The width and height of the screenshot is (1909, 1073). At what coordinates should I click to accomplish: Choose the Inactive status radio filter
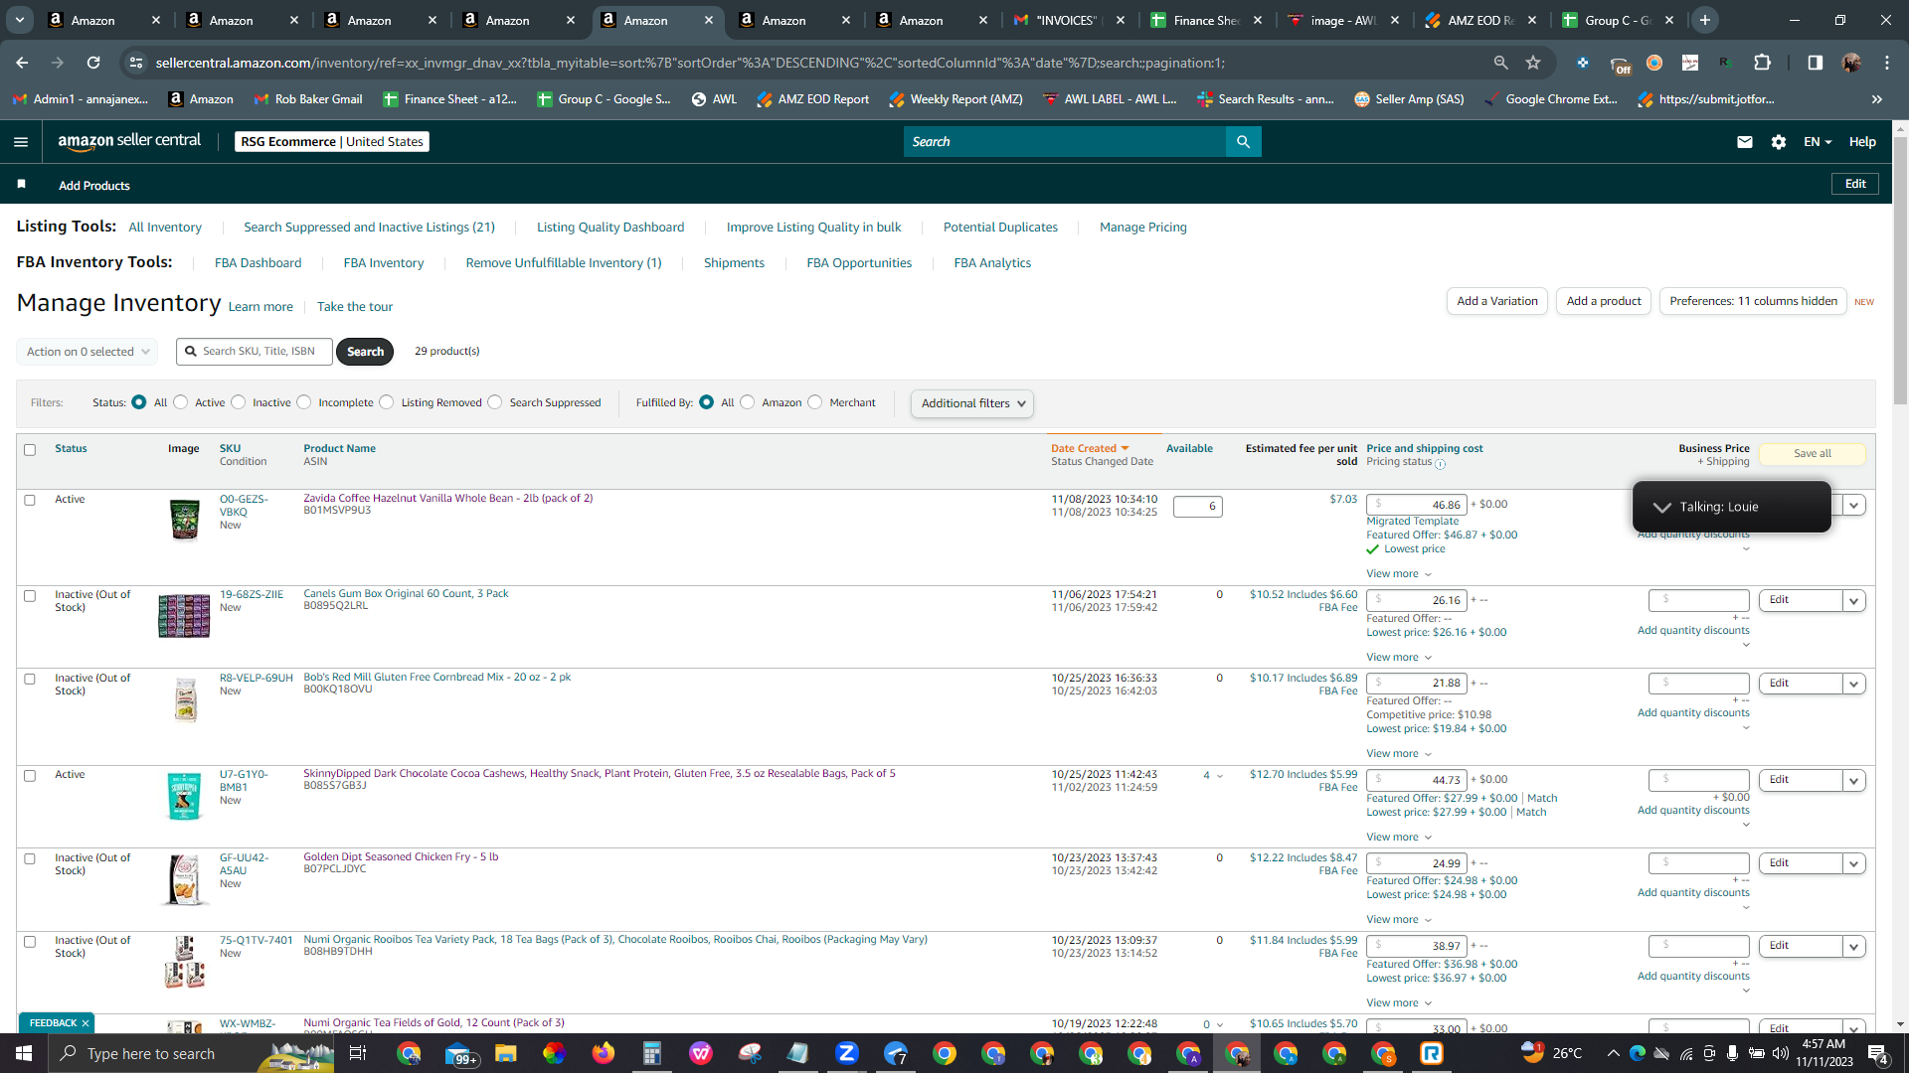click(239, 402)
